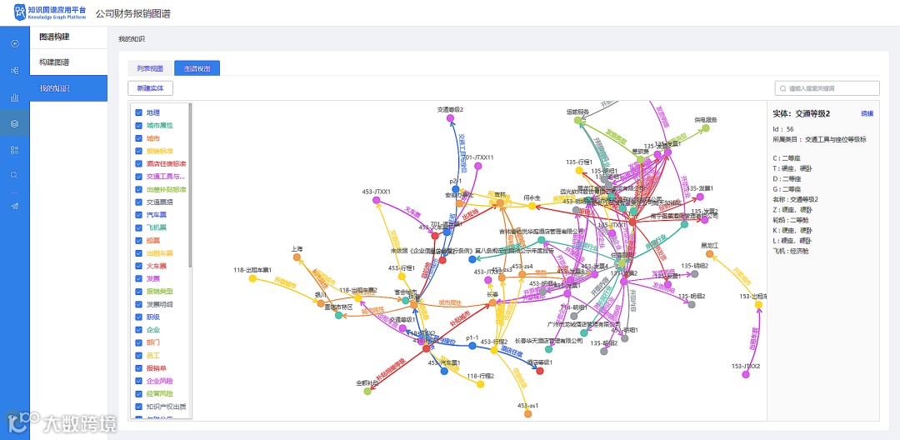Click the magnifier search sidebar icon
Screen dimensions: 900x440
15,175
